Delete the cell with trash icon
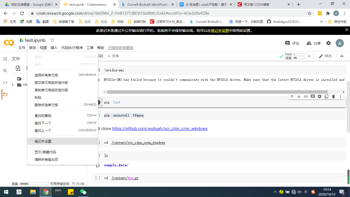350x197 pixels. point(333,96)
